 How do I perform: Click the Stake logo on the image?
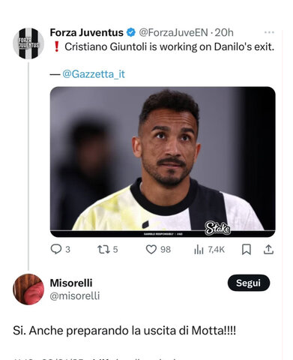click(x=217, y=228)
